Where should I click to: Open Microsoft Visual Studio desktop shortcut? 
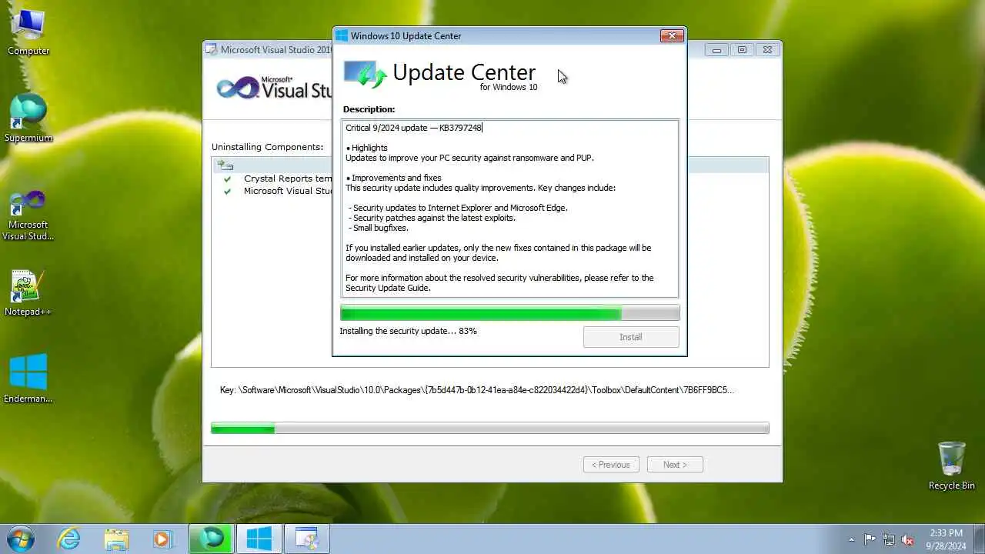[28, 215]
